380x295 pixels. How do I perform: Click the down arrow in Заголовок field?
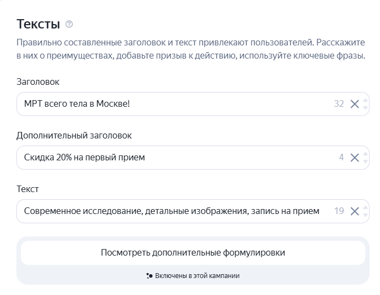[366, 108]
